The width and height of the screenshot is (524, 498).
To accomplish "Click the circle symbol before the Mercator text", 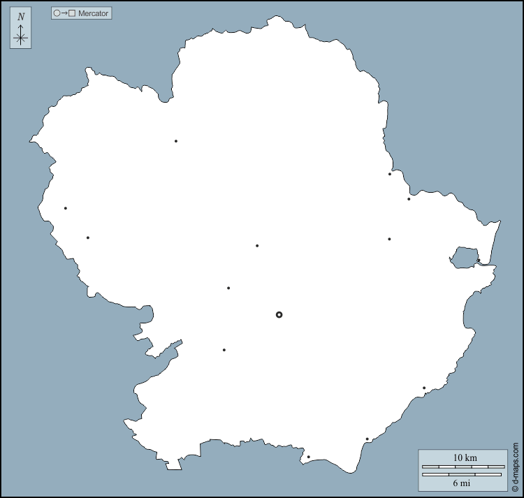I will click(x=57, y=13).
